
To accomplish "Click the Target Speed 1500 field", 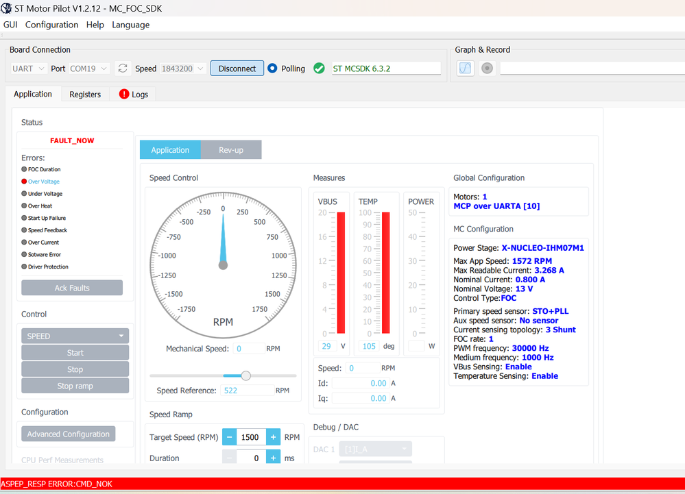I will pos(251,437).
